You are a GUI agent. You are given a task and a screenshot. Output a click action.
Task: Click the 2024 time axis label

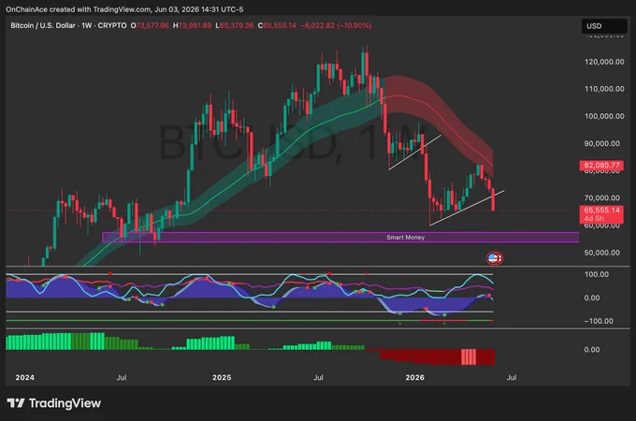tap(24, 378)
